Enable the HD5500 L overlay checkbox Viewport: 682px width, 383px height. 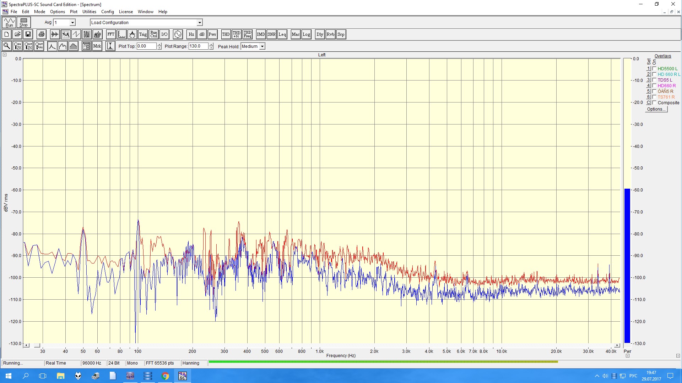(x=654, y=69)
